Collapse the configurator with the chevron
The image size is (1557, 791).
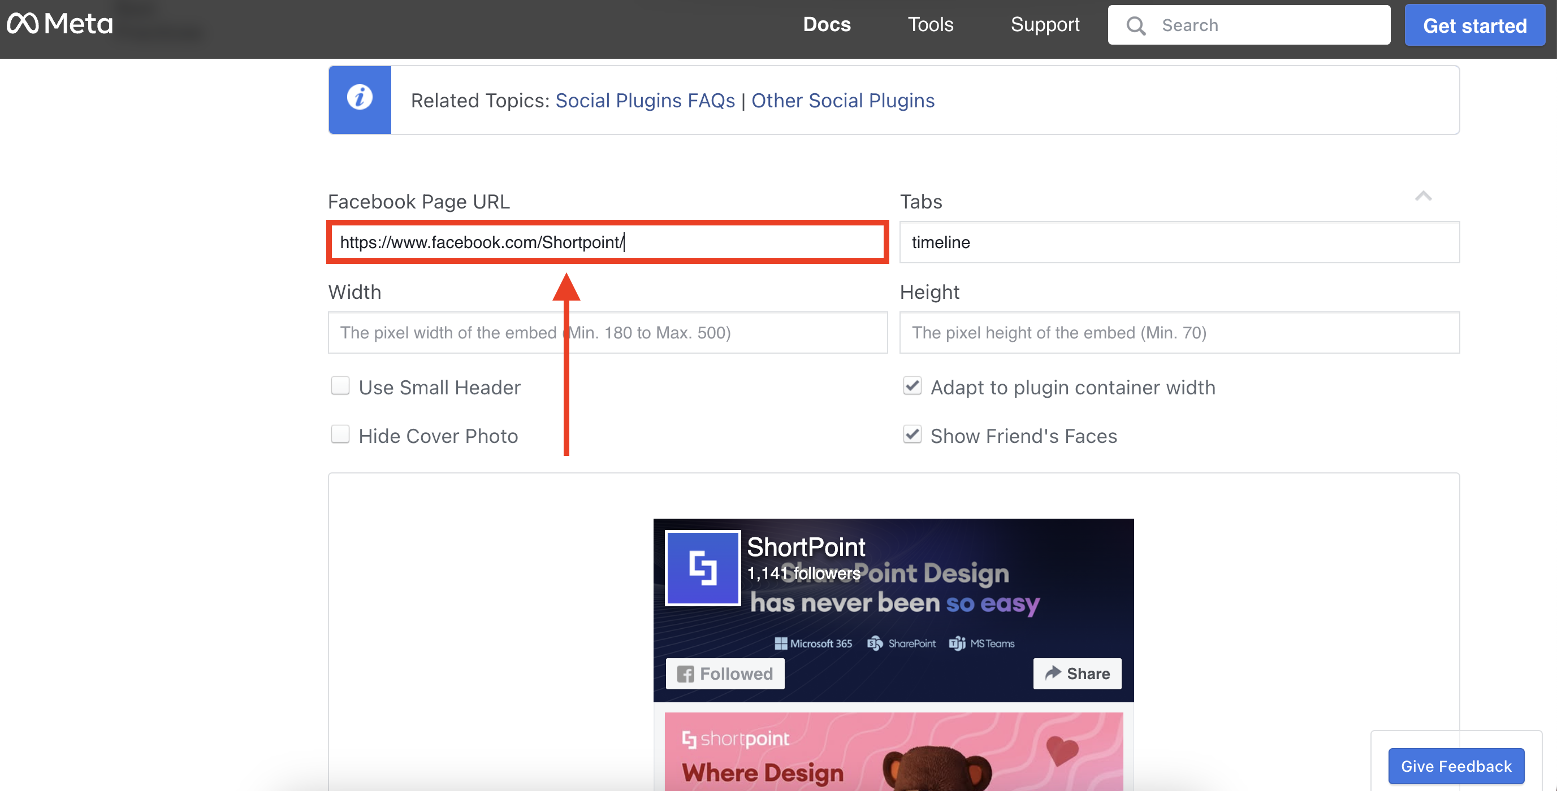click(1423, 196)
